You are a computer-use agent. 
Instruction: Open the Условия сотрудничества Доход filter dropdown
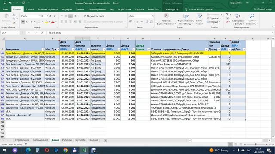point(206,50)
